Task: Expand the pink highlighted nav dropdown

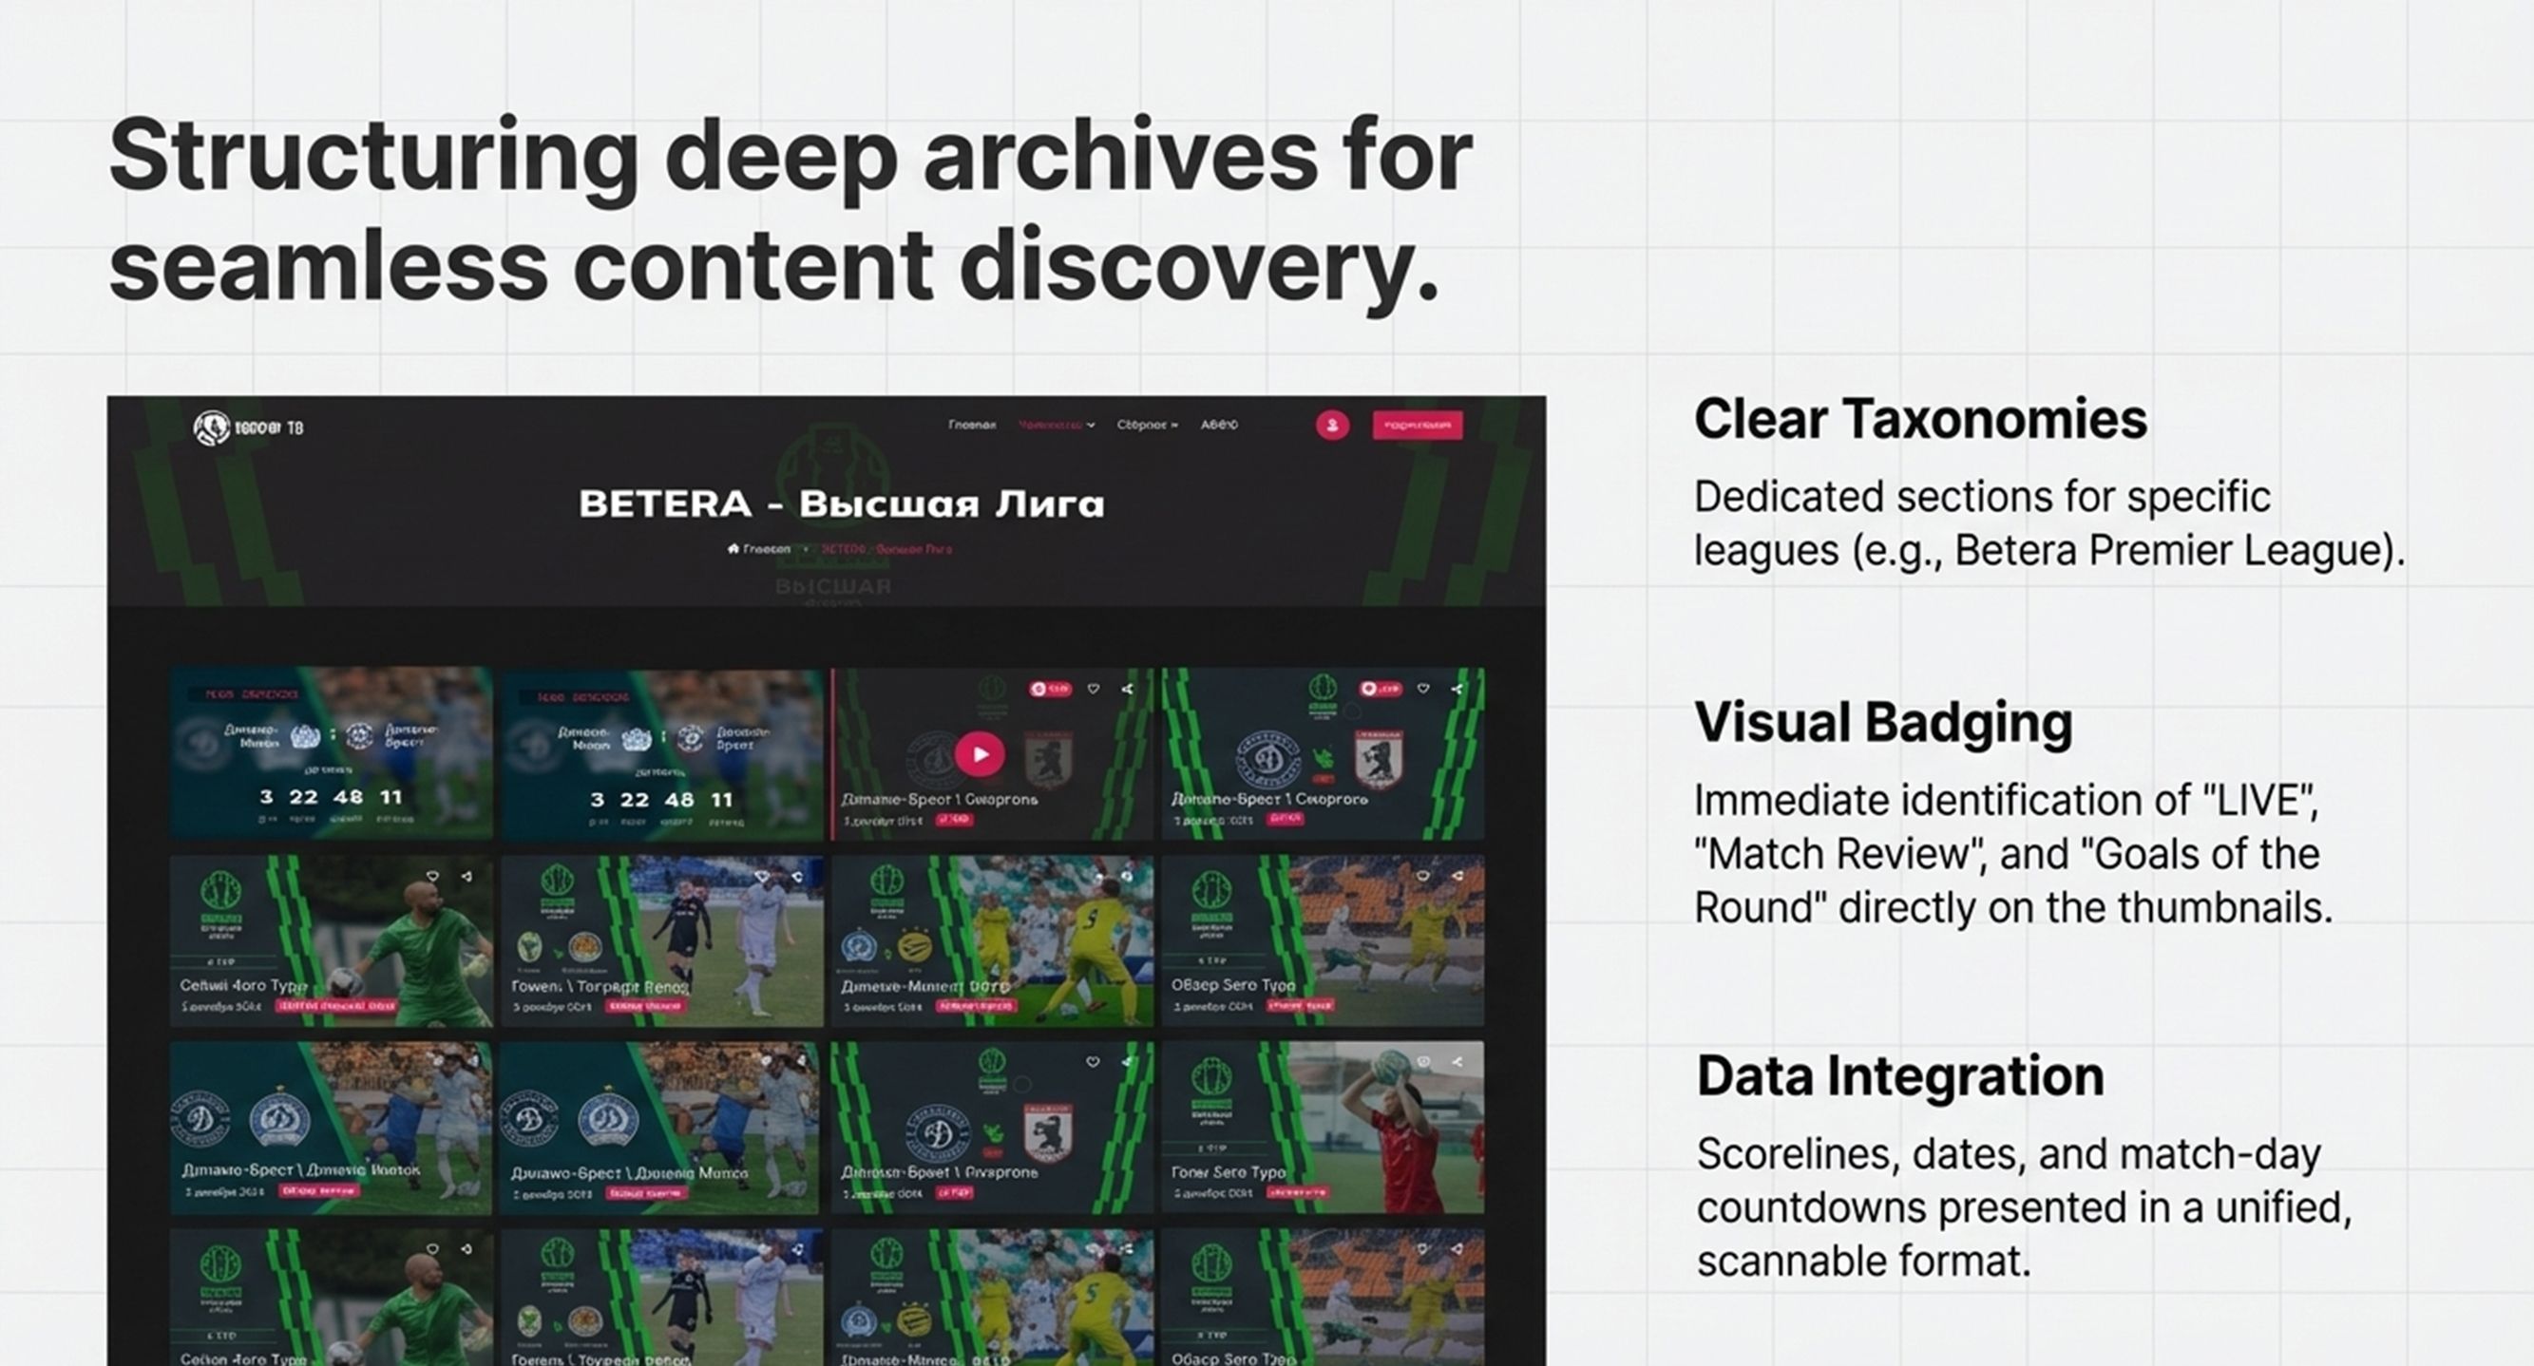Action: point(1049,425)
